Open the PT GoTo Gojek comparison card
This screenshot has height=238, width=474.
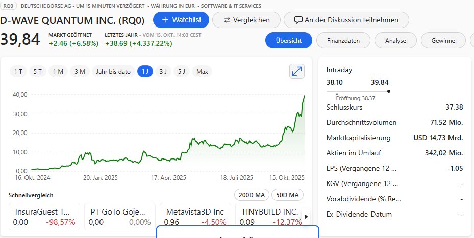coord(120,217)
